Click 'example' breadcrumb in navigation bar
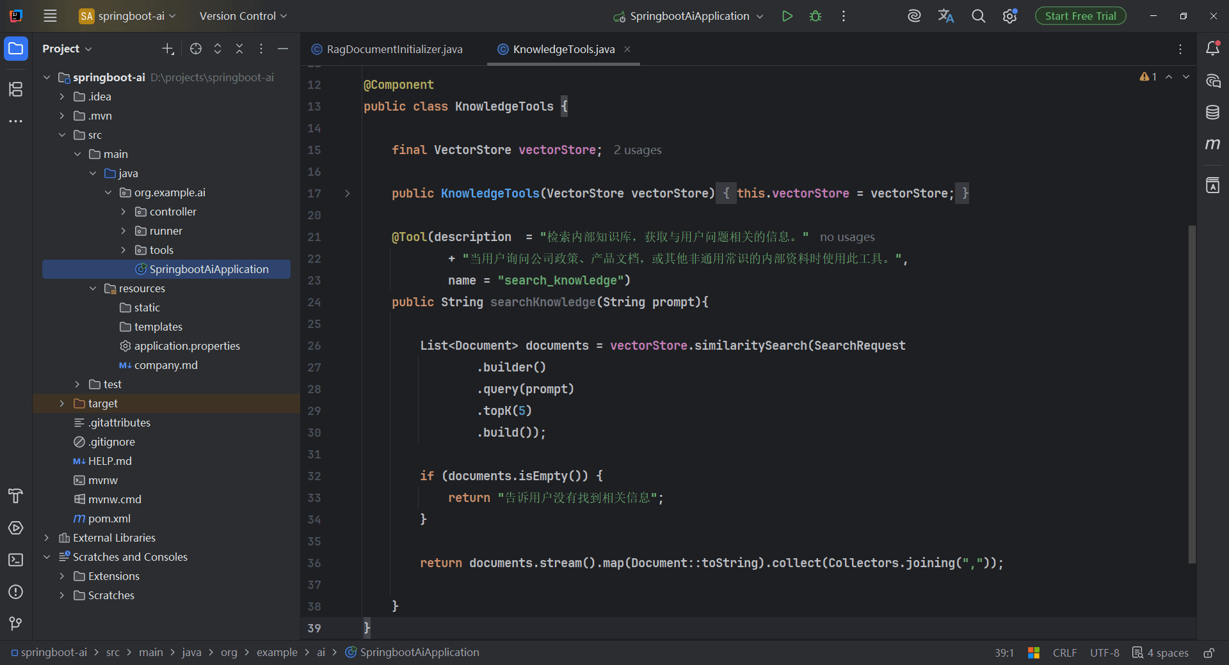This screenshot has height=665, width=1229. (277, 652)
